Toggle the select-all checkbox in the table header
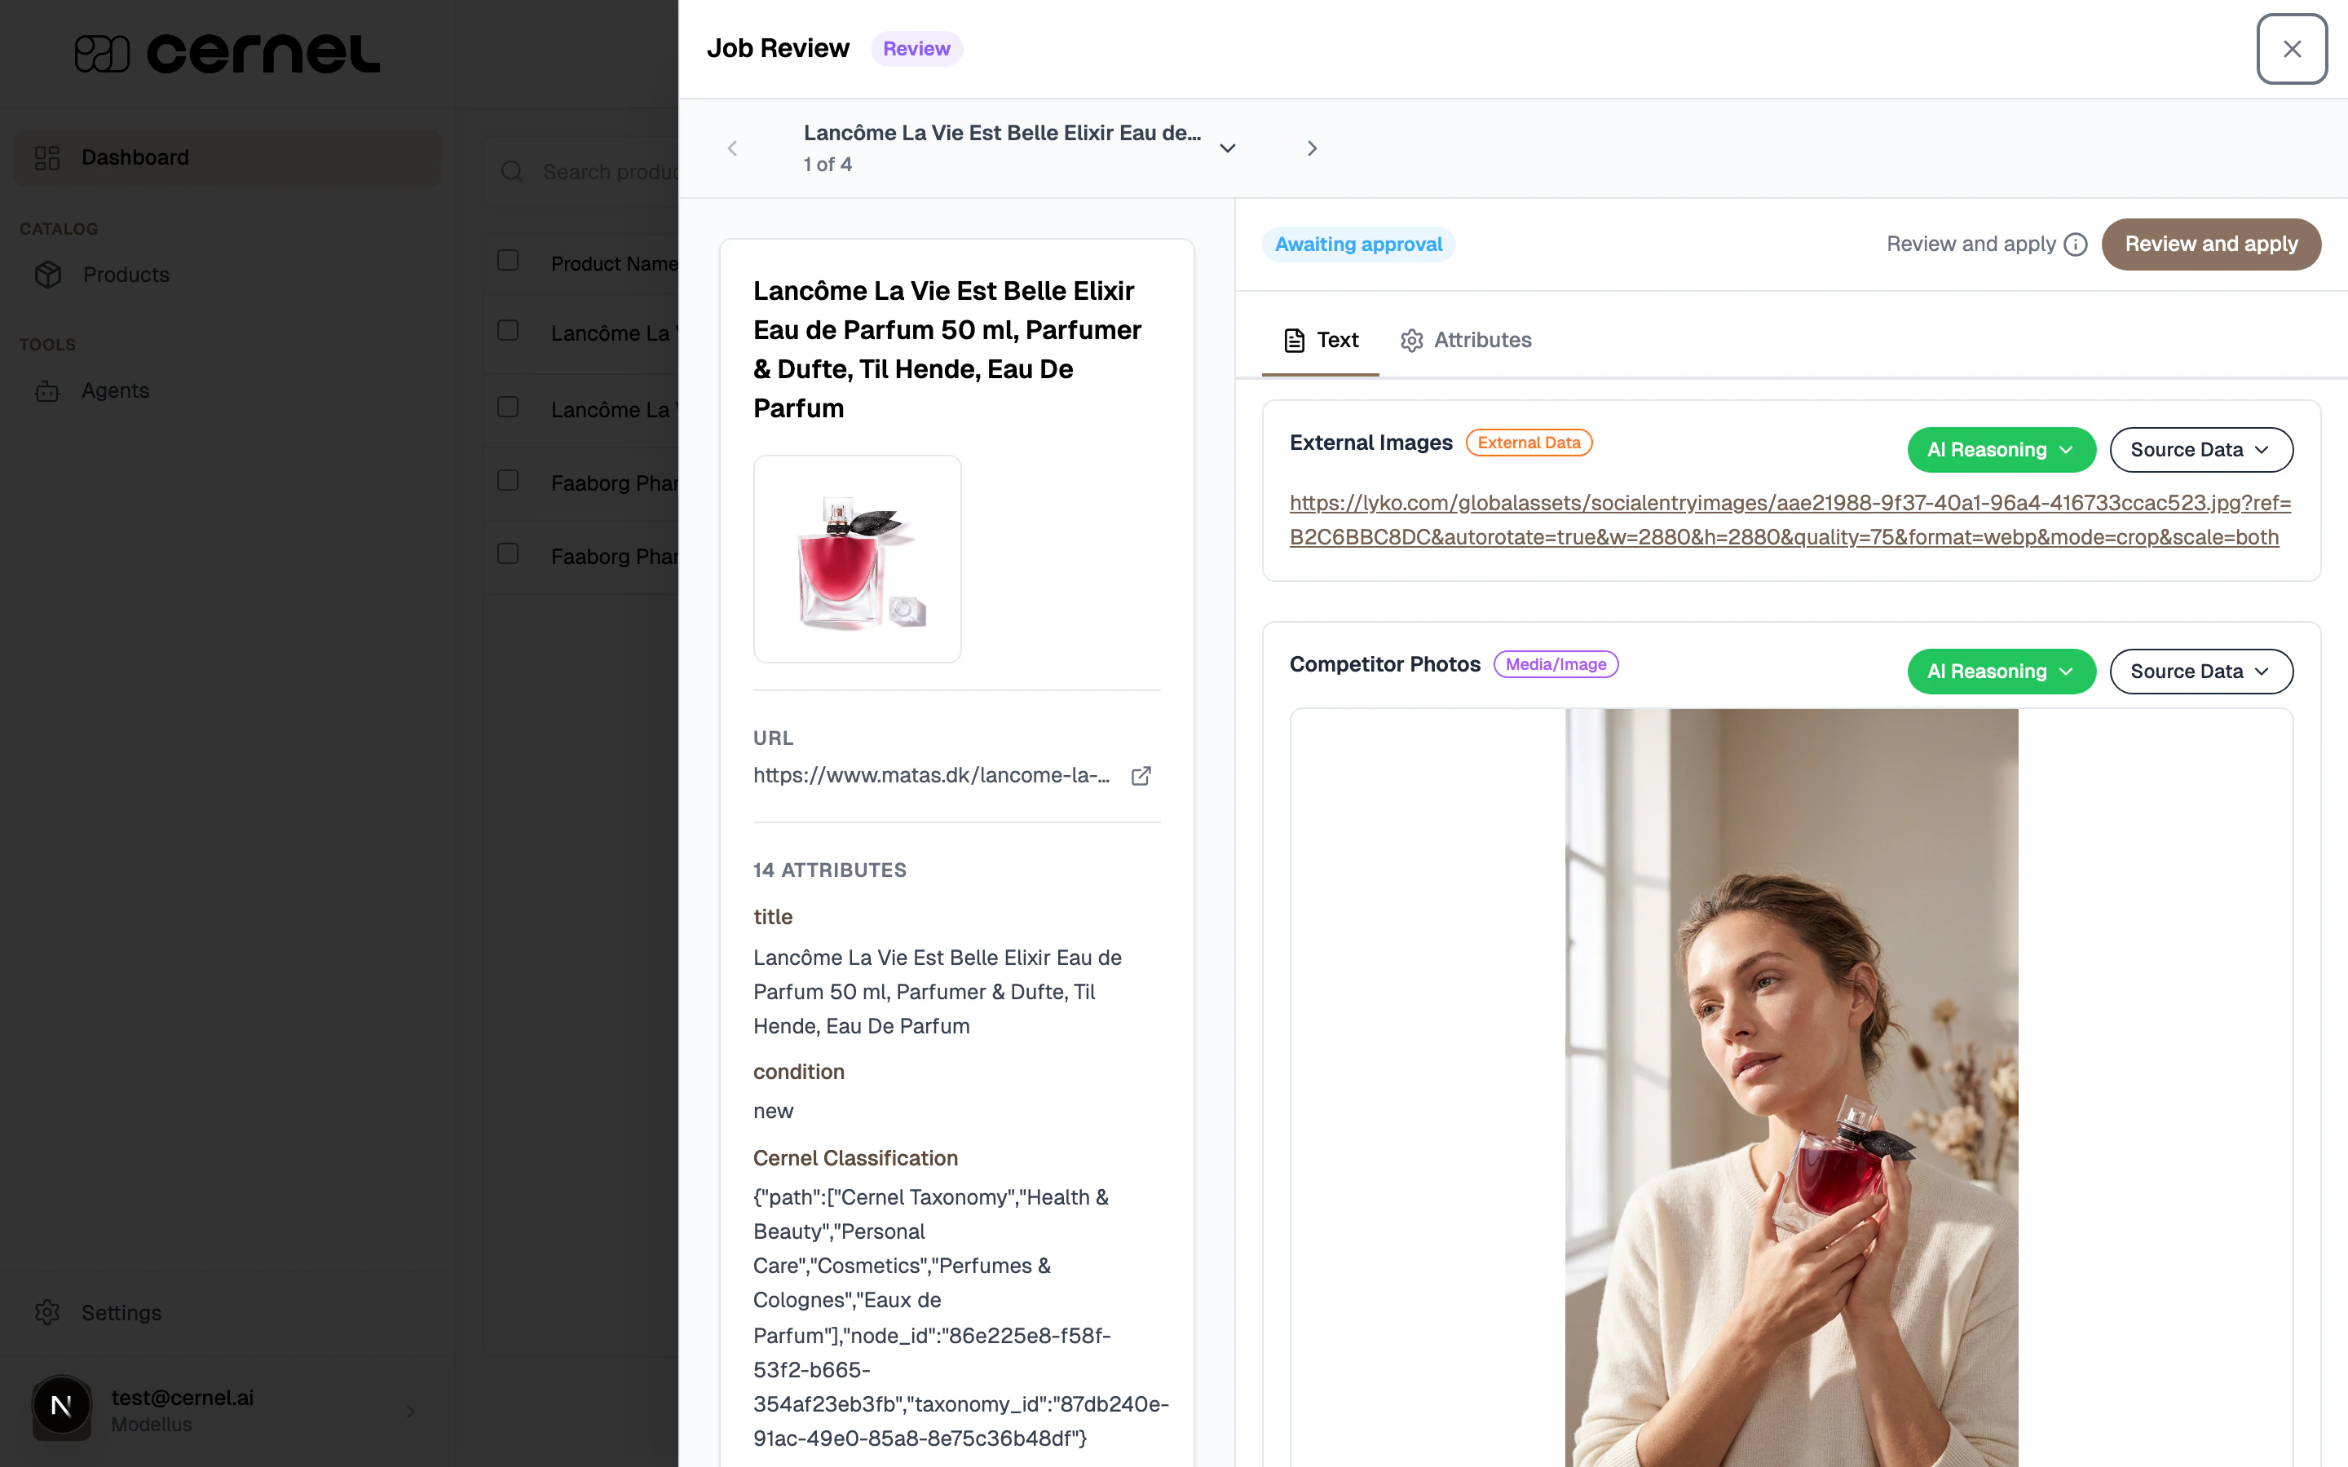The image size is (2348, 1467). (x=510, y=259)
